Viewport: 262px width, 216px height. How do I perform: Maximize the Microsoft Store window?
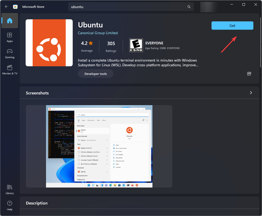[244, 4]
